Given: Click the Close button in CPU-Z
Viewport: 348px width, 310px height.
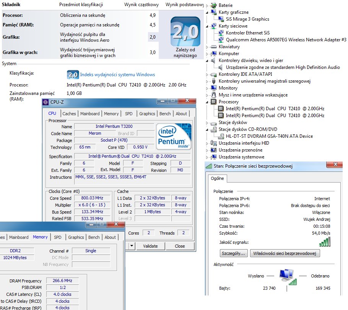Looking at the screenshot, I should (180, 246).
